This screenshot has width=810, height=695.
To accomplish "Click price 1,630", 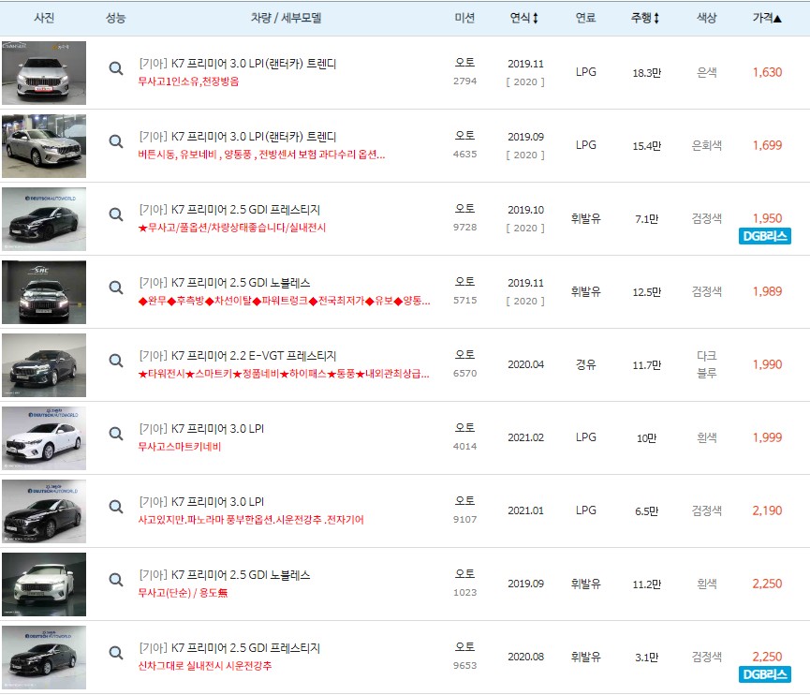I will [x=767, y=72].
